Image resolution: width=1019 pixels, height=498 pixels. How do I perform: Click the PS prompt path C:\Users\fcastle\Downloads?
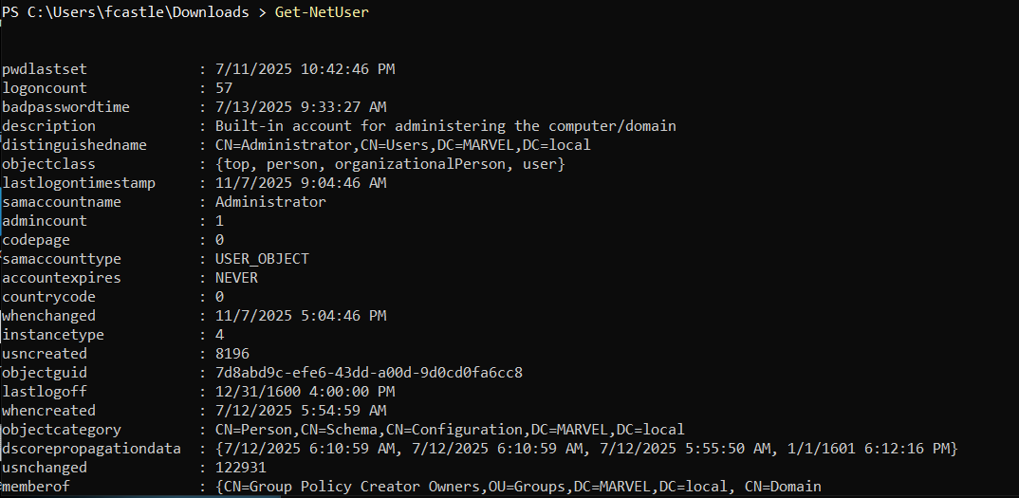tap(138, 12)
